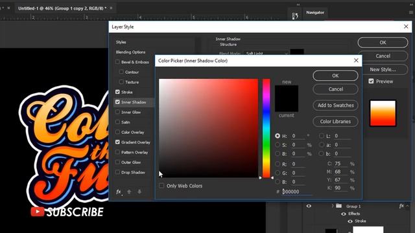Check Only Web Colors
The image size is (415, 233).
161,186
